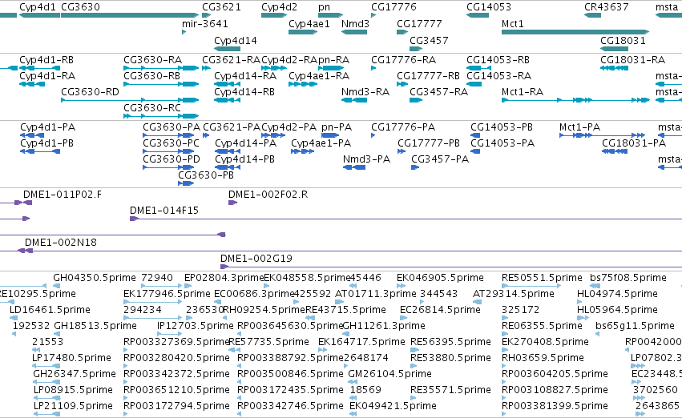This screenshot has height=418, width=682.
Task: Select the msta gene label
Action: click(667, 7)
